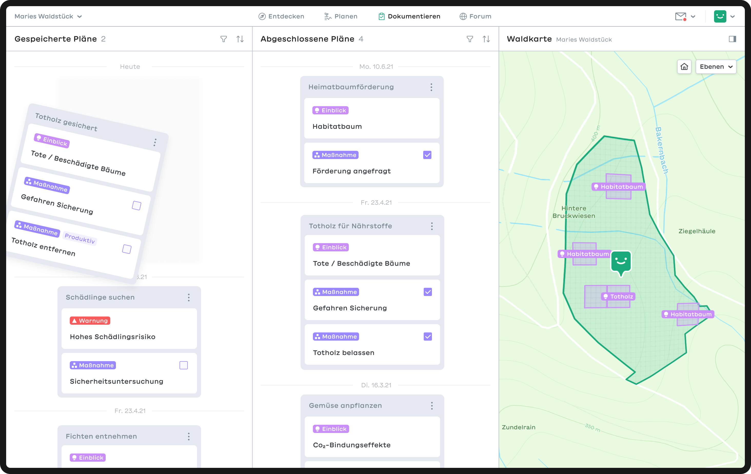Click the Produktiv tag on Totholz entfernen
This screenshot has width=751, height=474.
[x=80, y=238]
